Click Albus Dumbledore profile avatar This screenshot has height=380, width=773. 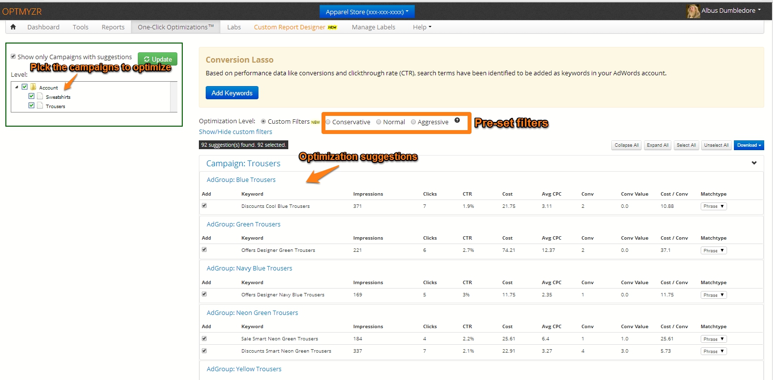tap(693, 11)
